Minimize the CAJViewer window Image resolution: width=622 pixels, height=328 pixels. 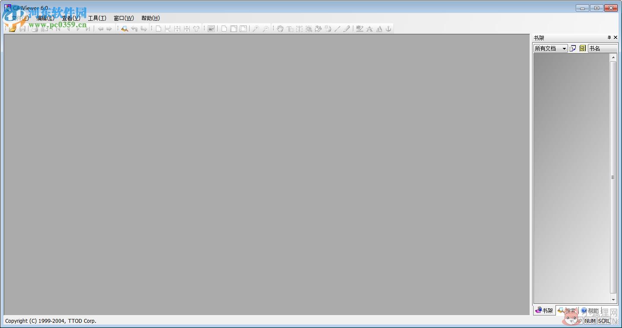[582, 8]
